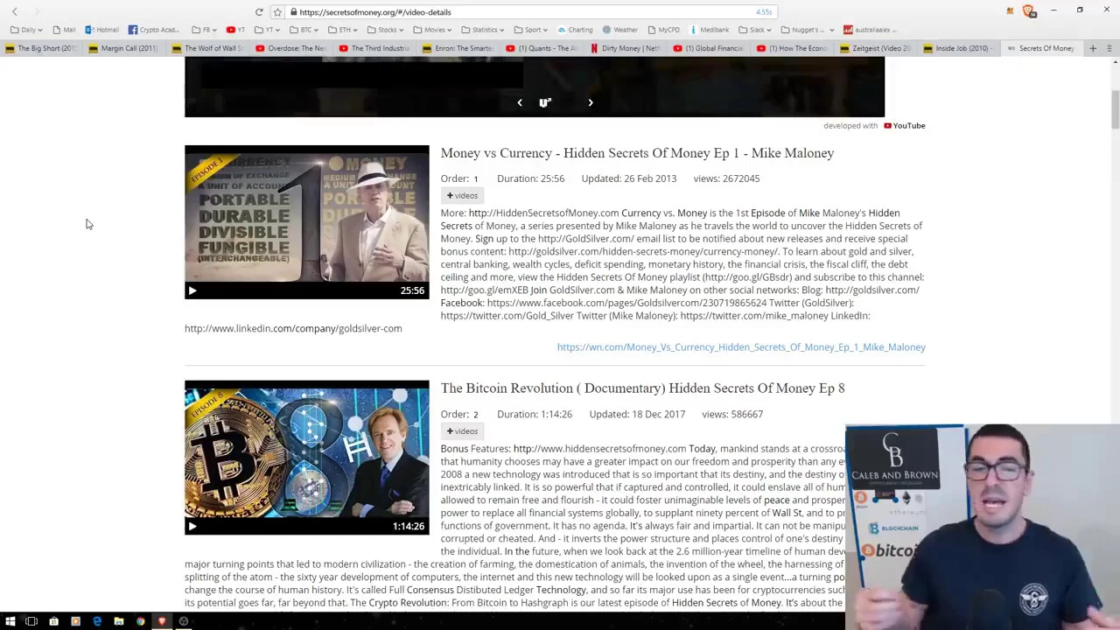Screen dimensions: 1120x630
Task: Expand the FB bookmarks folder
Action: 204,30
